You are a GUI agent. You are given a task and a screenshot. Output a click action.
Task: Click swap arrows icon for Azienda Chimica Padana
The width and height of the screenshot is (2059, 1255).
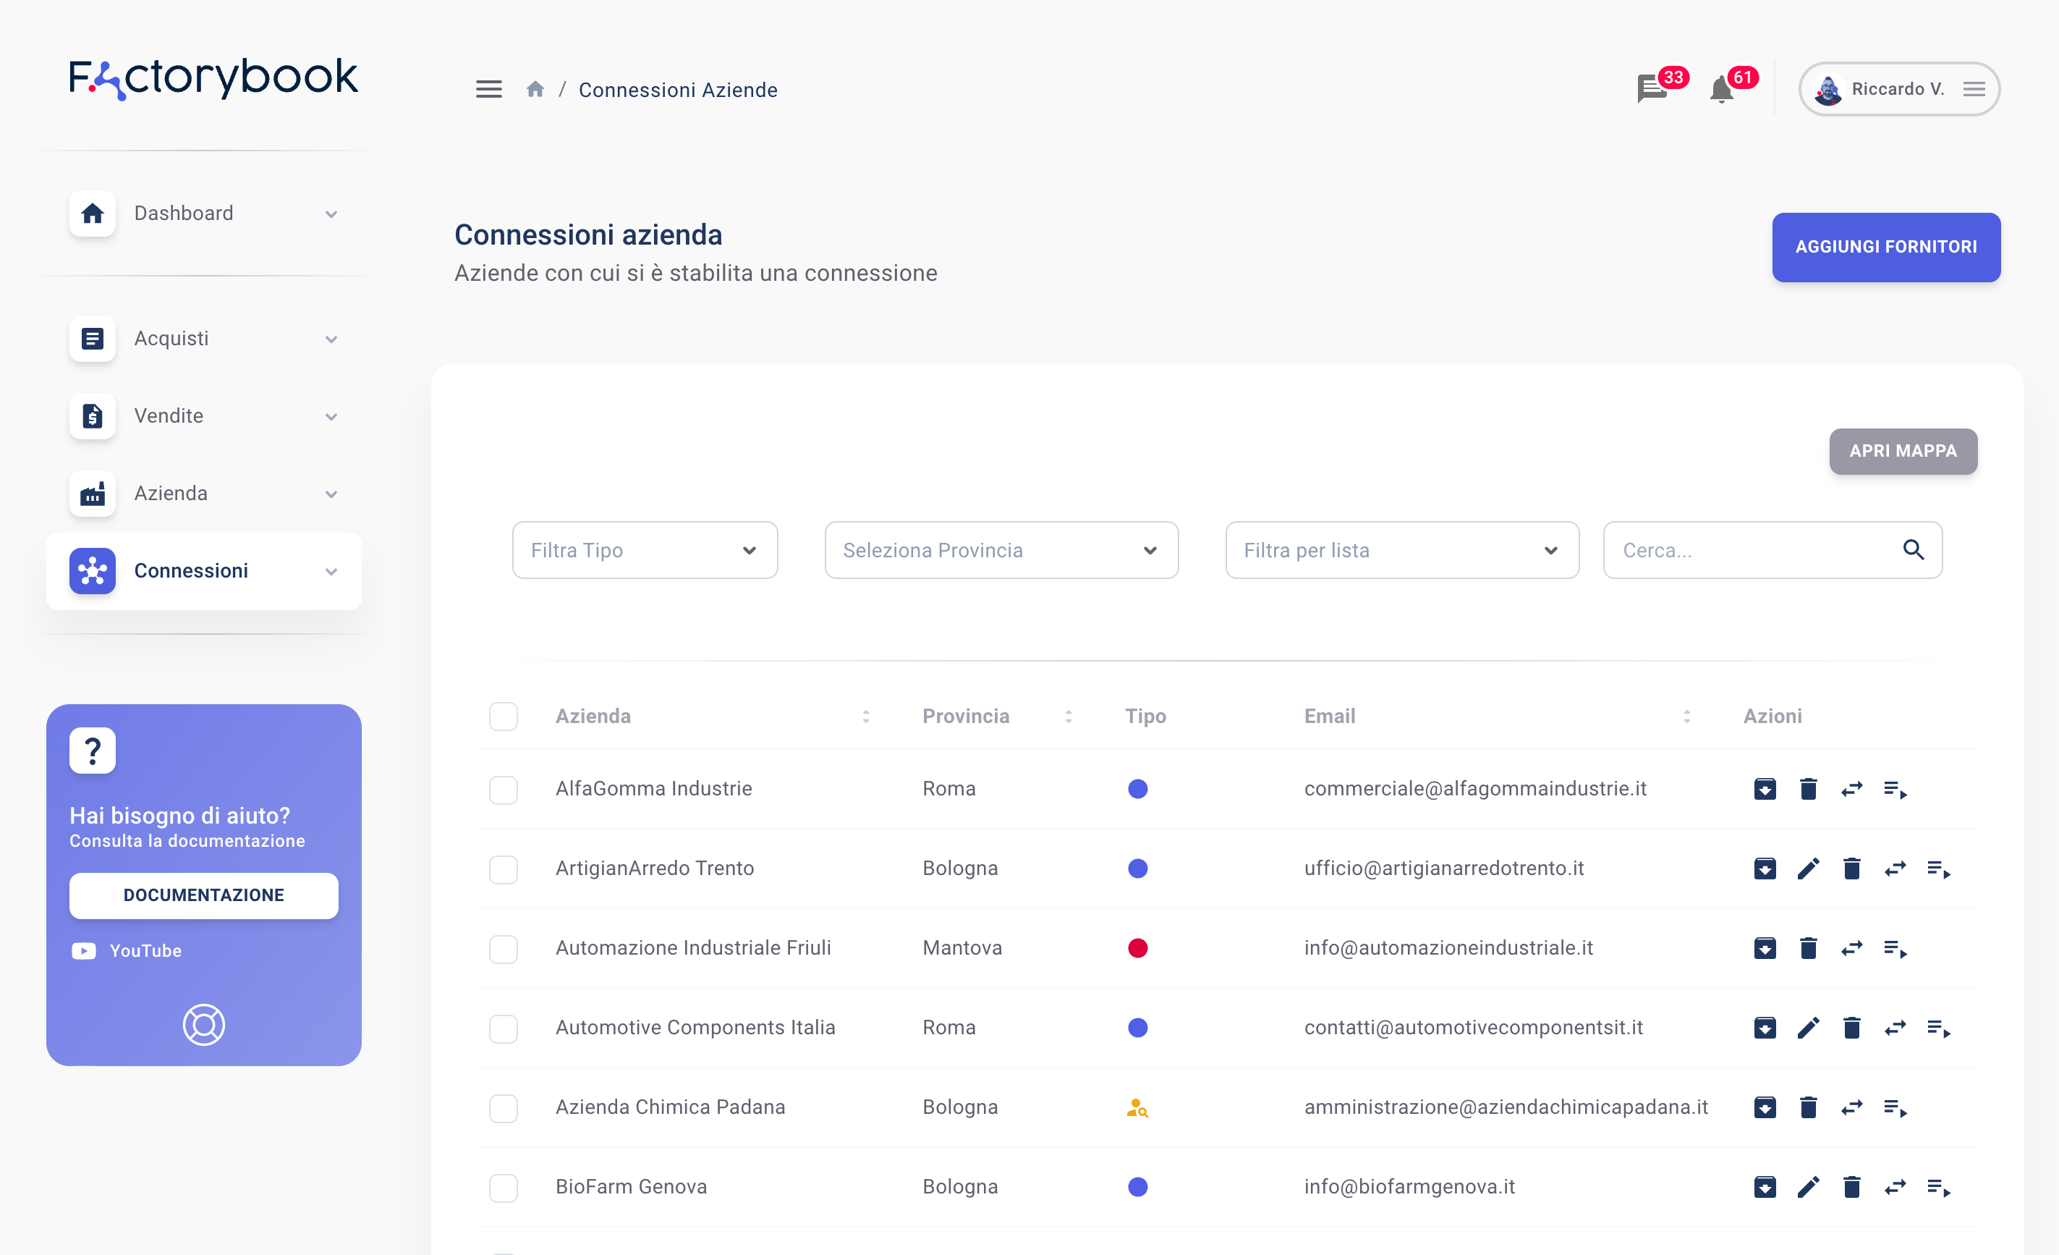pyautogui.click(x=1852, y=1107)
